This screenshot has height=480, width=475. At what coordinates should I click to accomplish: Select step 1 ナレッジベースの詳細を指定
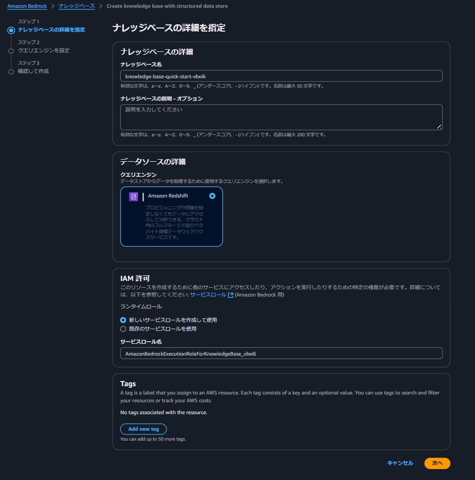point(51,30)
